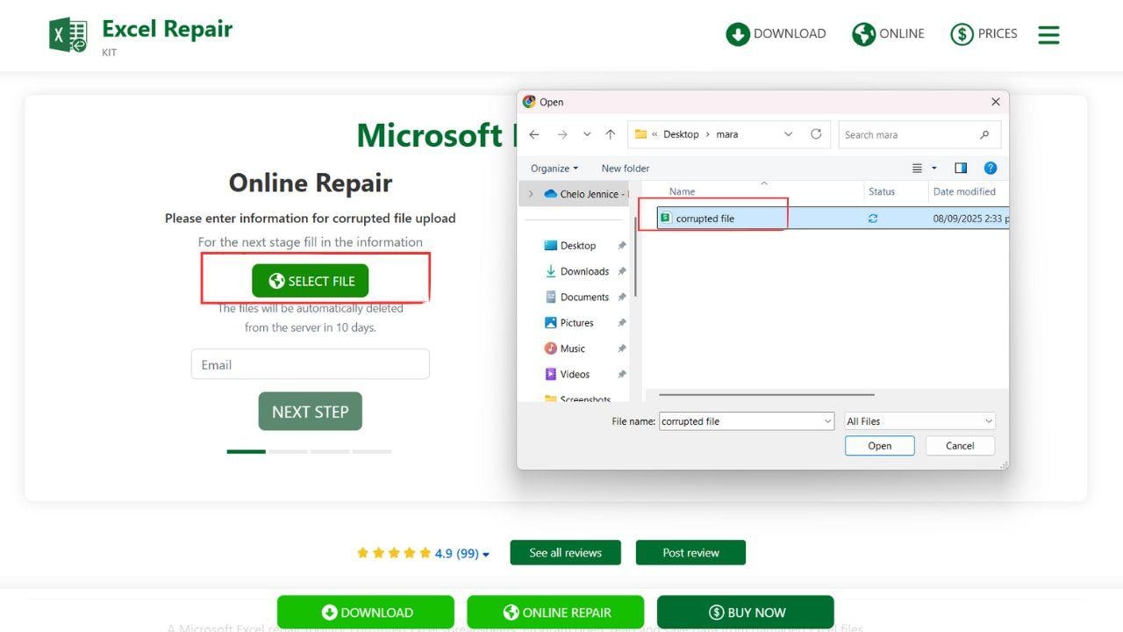Click the SELECT FILE button
Viewport: 1123px width, 632px height.
point(311,281)
